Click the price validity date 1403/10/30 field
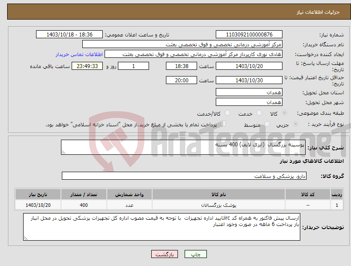351x266 pixels. pos(249,80)
